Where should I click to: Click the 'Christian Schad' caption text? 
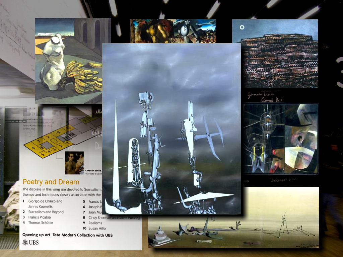[93, 171]
